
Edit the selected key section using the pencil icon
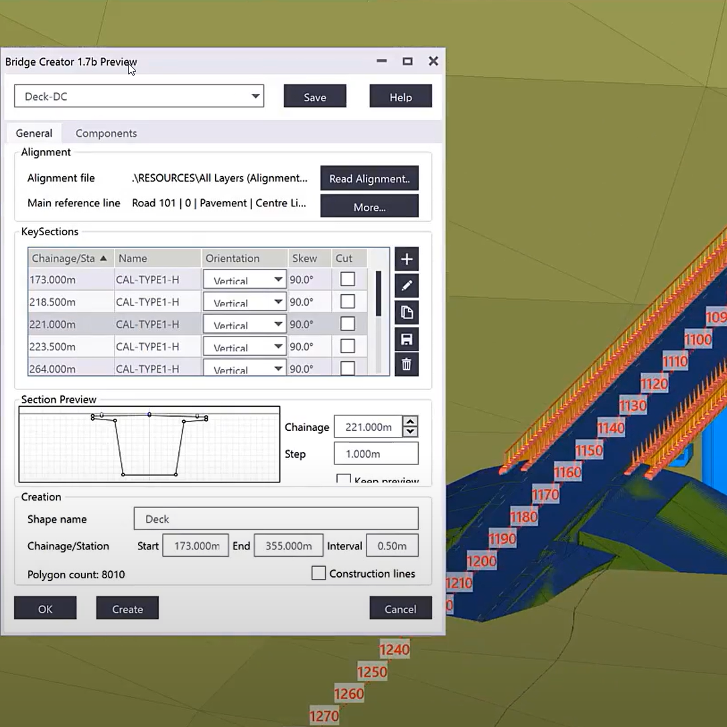(x=407, y=285)
